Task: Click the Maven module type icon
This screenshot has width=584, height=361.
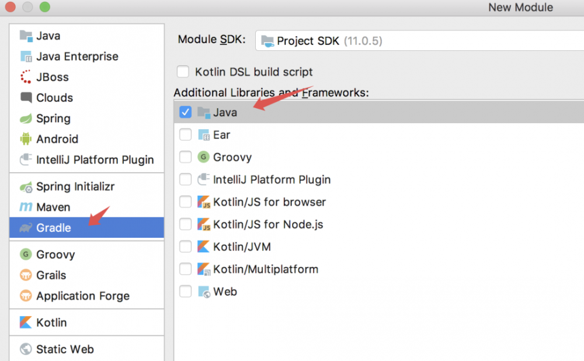Action: pyautogui.click(x=26, y=207)
